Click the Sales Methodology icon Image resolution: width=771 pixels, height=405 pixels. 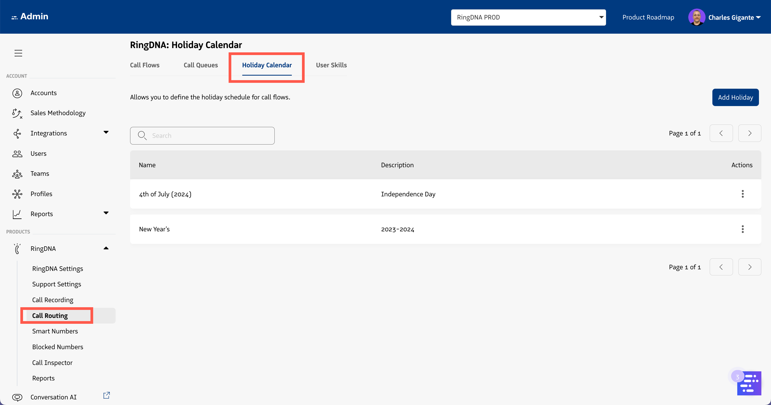pyautogui.click(x=17, y=113)
